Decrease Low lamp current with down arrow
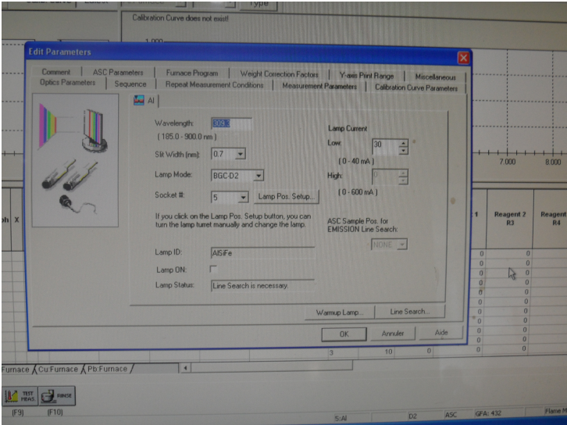567x425 pixels. point(403,151)
